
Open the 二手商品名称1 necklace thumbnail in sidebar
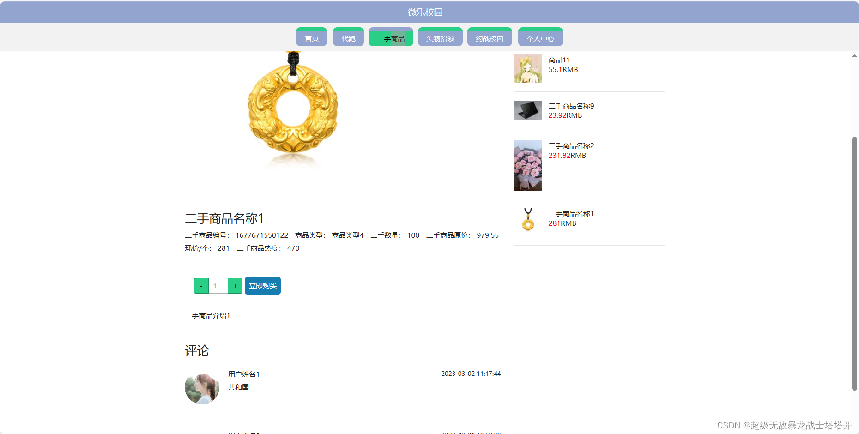pyautogui.click(x=528, y=220)
